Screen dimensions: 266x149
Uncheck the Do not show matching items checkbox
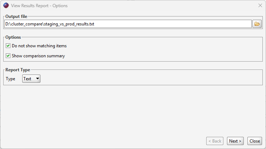click(8, 45)
